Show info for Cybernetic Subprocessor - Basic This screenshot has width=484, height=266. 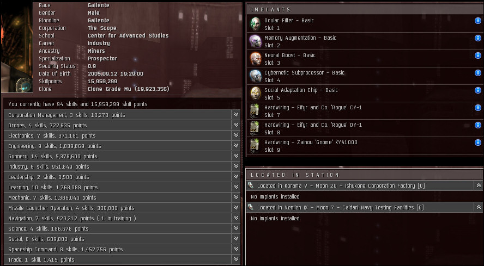pos(477,73)
